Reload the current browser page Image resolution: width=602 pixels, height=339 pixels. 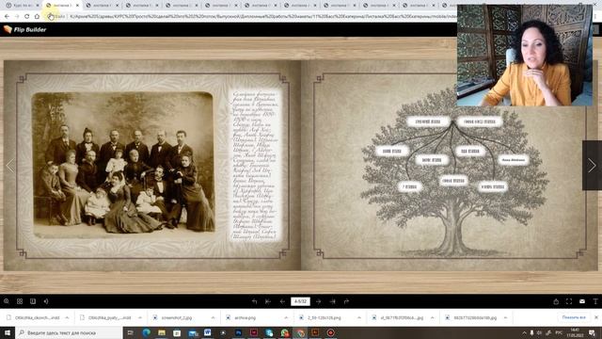27,17
